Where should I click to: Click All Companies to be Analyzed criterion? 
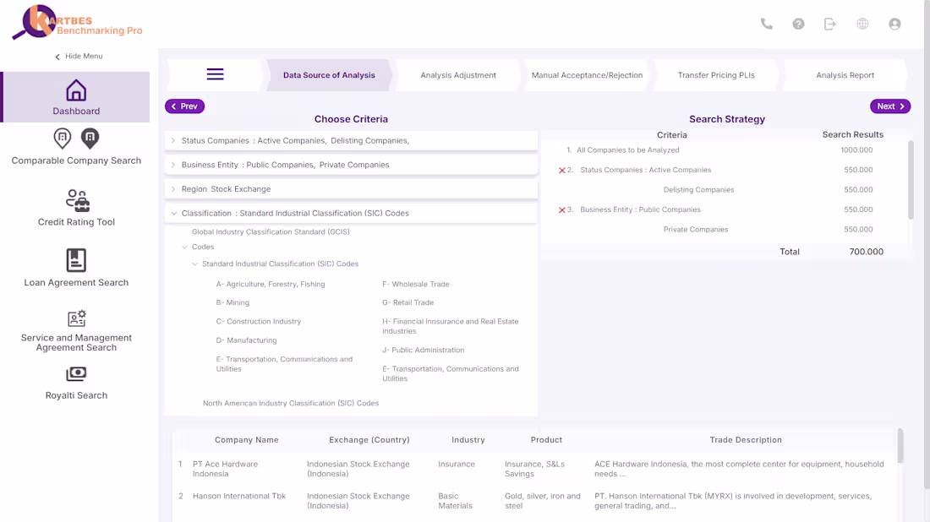[627, 150]
